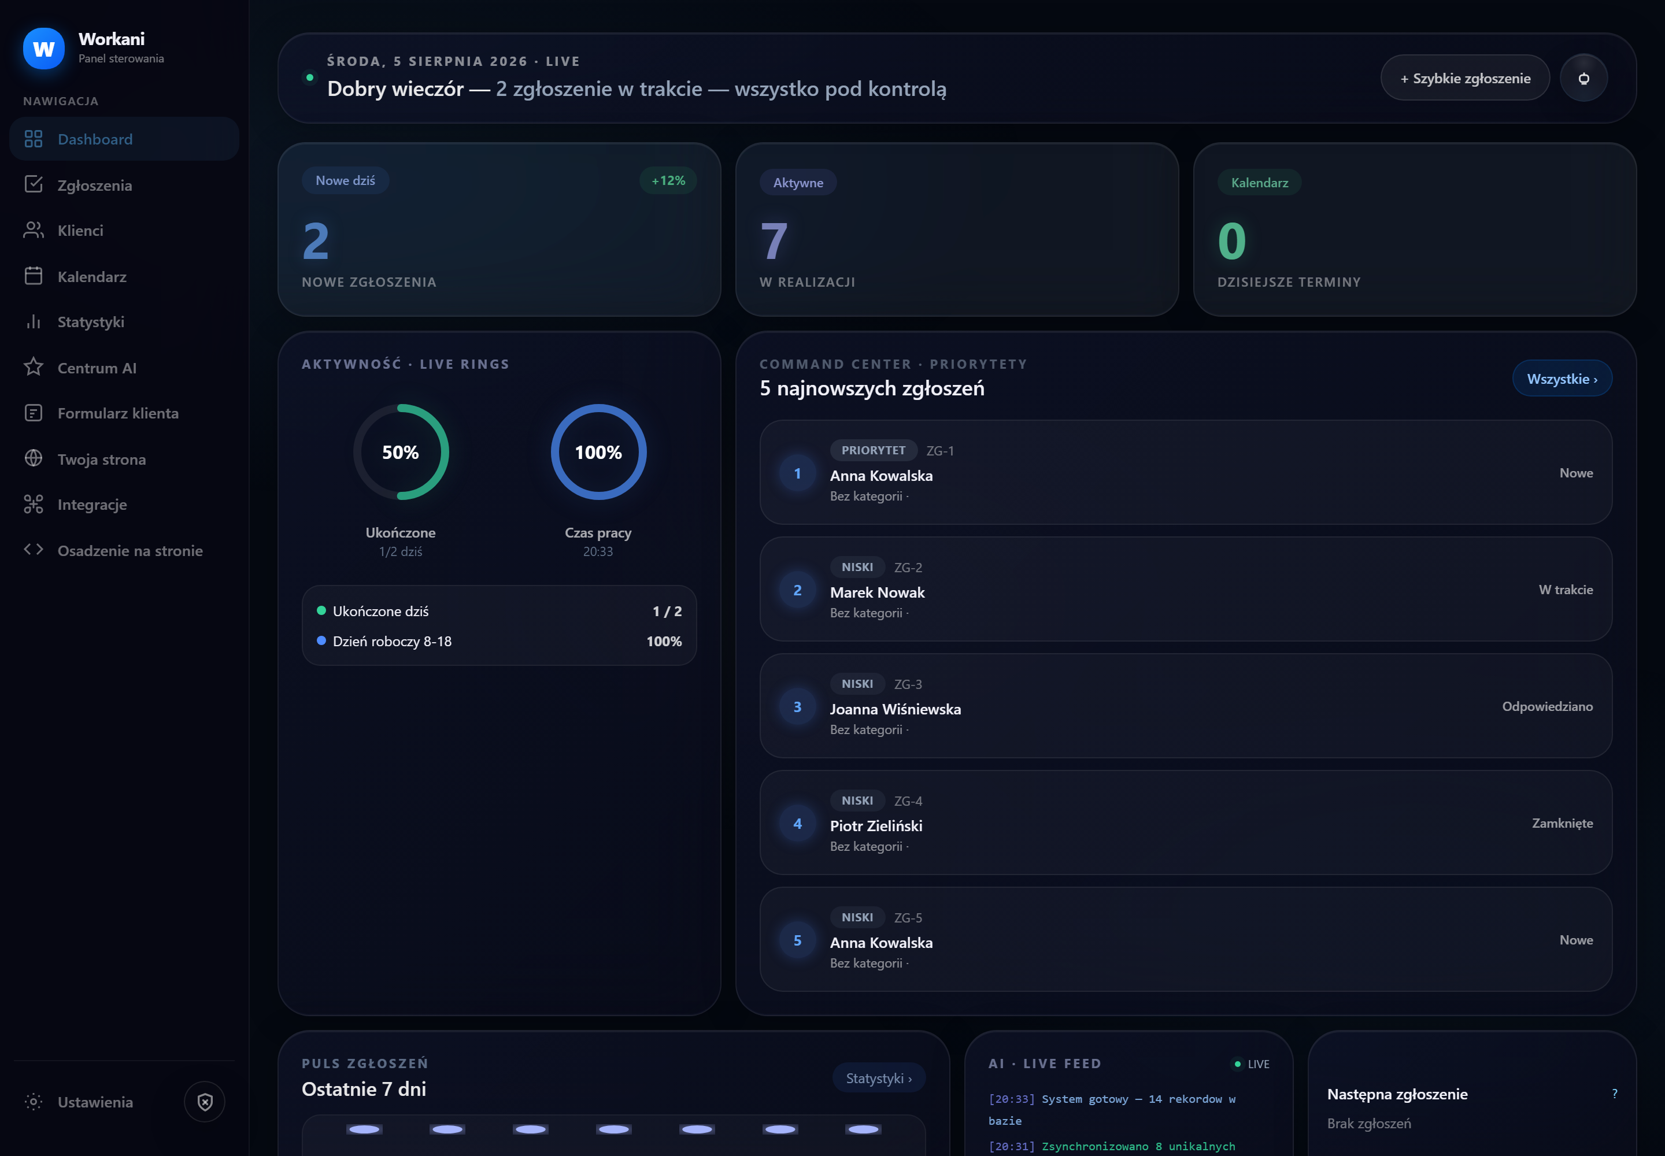Click the Nowe dziś tag
This screenshot has width=1665, height=1156.
[x=345, y=180]
